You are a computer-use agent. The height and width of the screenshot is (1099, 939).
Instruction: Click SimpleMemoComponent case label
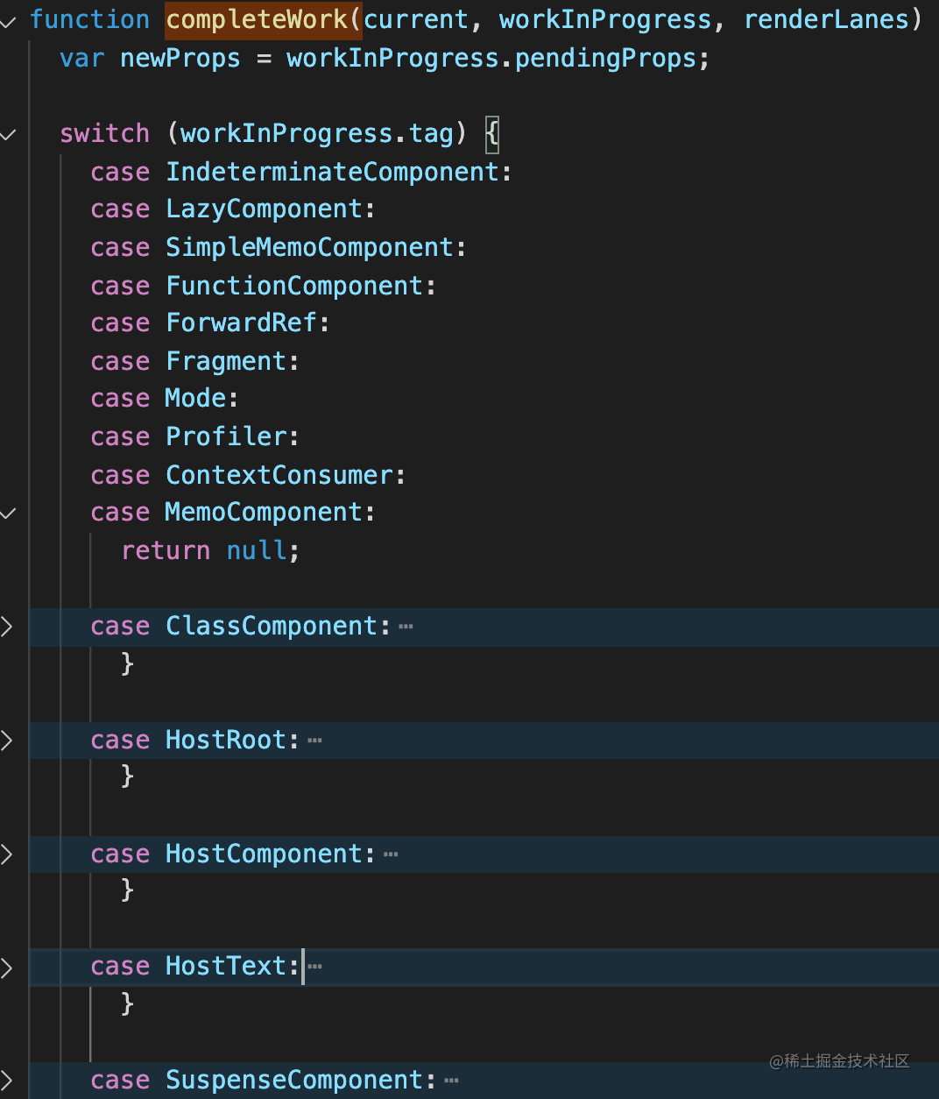tap(309, 247)
